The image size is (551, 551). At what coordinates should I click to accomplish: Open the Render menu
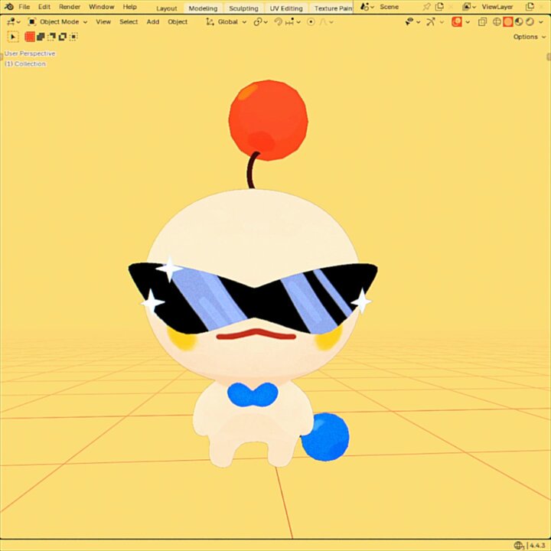coord(70,7)
